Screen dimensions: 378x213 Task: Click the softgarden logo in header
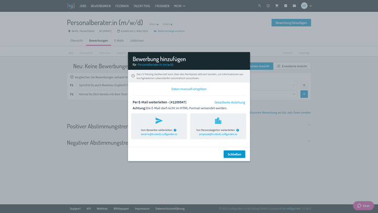click(x=71, y=6)
